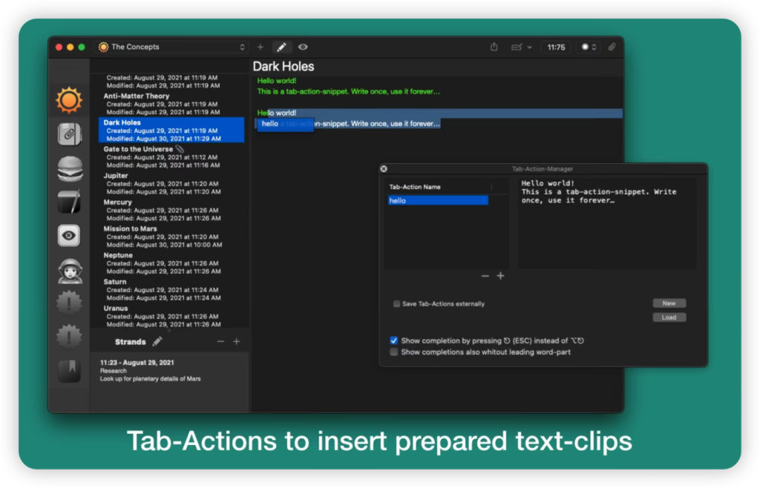The height and width of the screenshot is (488, 760).
Task: Click the New button in Tab-Action-Manager
Action: [669, 303]
